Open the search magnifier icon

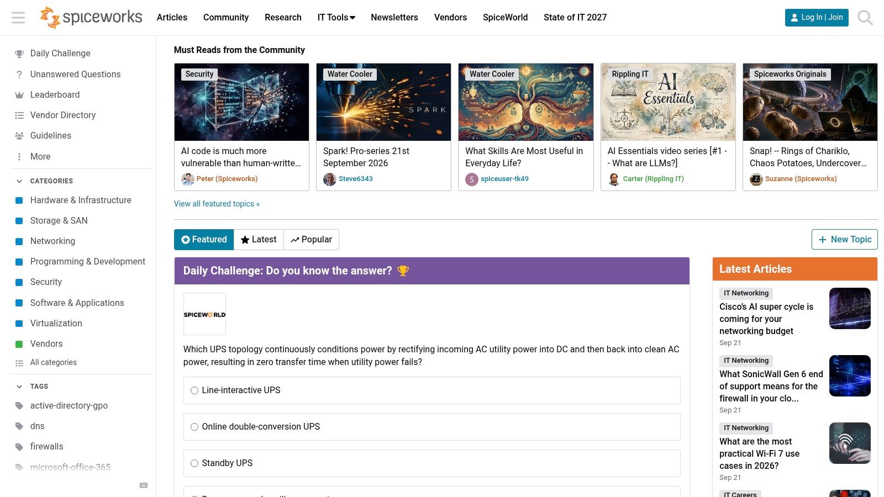(x=865, y=18)
